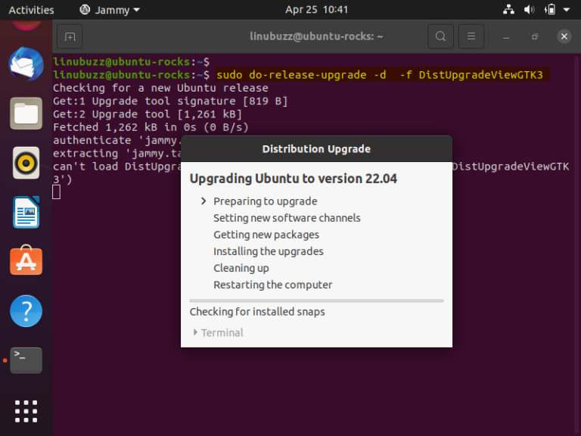Screen dimensions: 581x436
Task: Click 'Get:1 Upgrade tool signature' line
Action: pos(170,101)
